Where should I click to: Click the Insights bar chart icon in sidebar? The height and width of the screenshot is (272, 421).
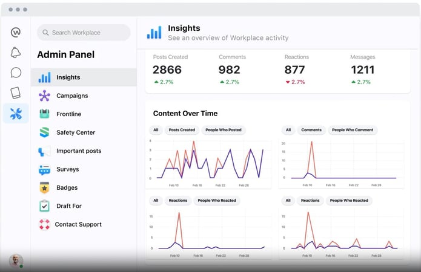44,77
